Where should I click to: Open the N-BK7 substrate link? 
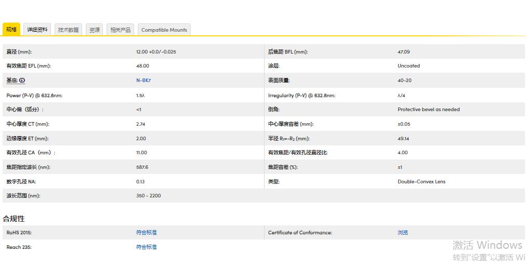pyautogui.click(x=143, y=81)
